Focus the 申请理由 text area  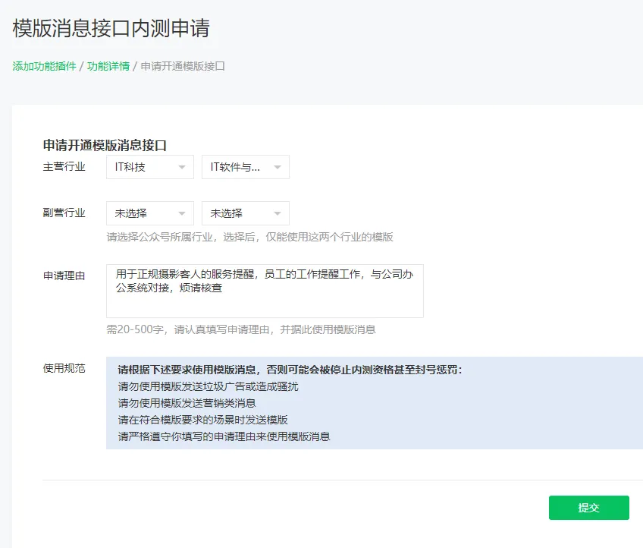(265, 291)
